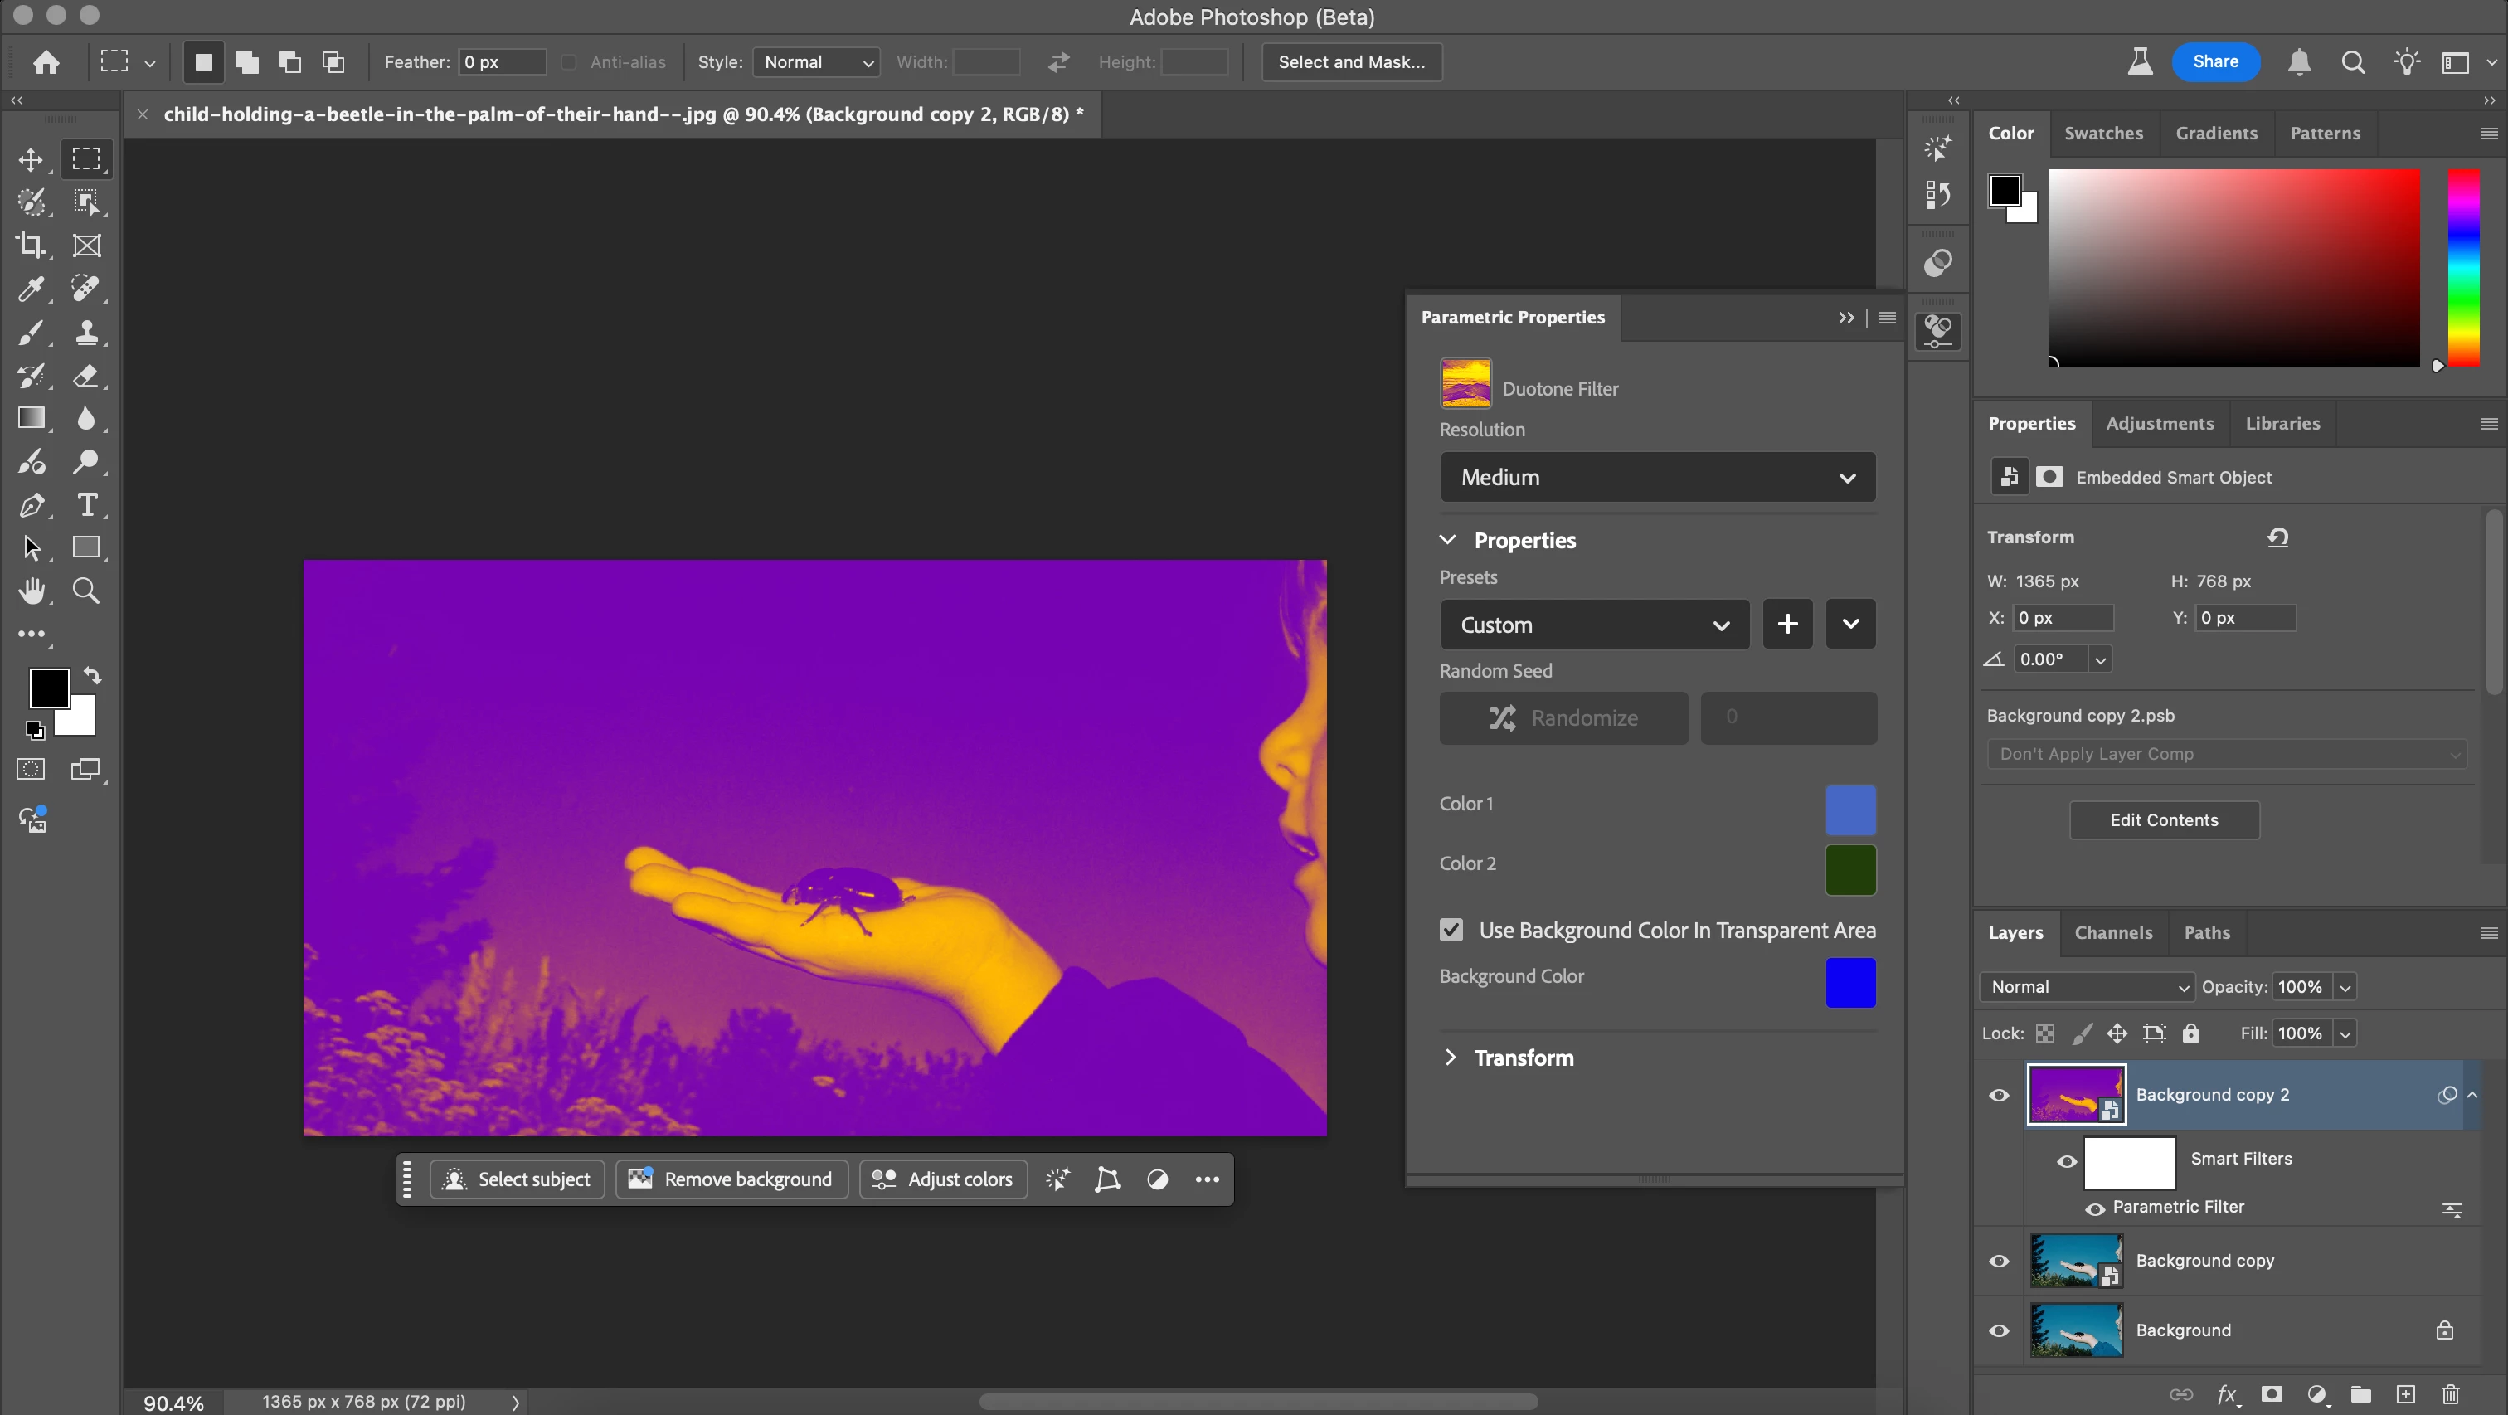
Task: Select the Hand tool
Action: (32, 591)
